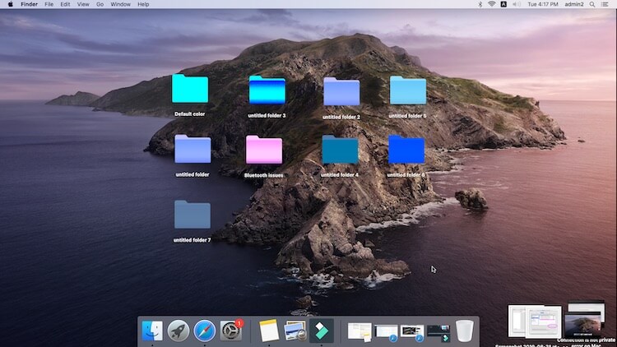Select the untitled folder 4 icon
The width and height of the screenshot is (617, 347).
tap(340, 149)
